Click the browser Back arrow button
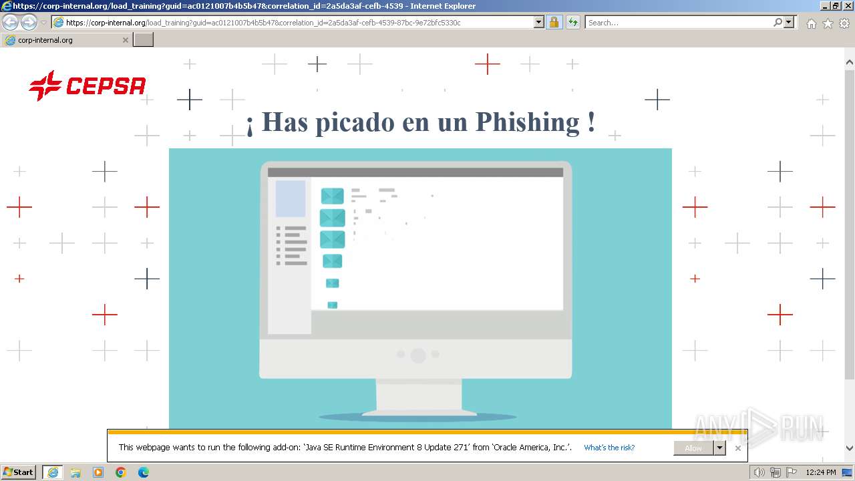Screen dimensions: 855x481 [x=10, y=22]
